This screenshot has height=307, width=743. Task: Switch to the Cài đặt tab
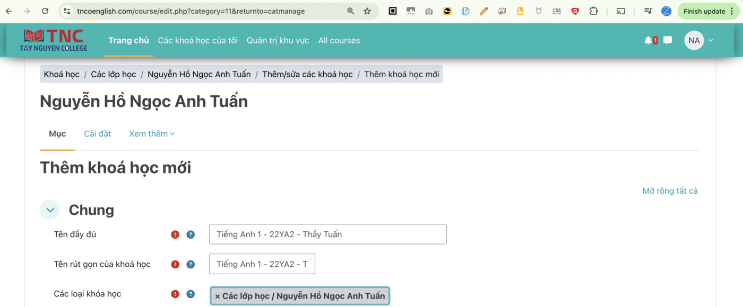coord(97,134)
